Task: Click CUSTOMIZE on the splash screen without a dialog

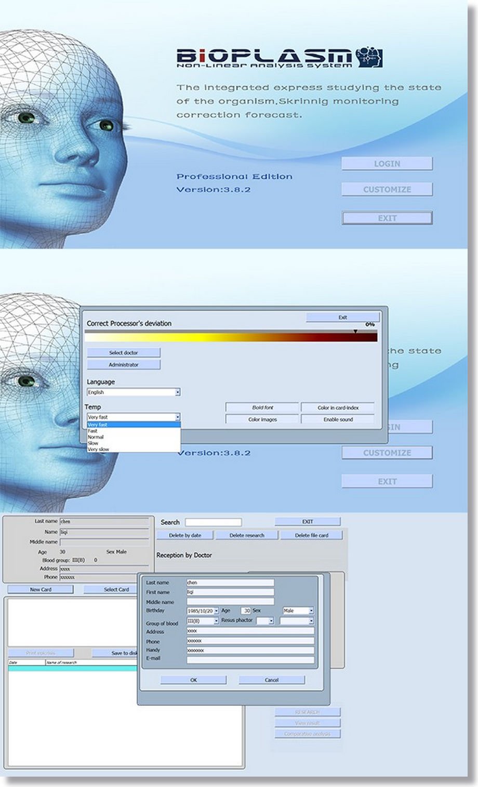Action: point(387,189)
